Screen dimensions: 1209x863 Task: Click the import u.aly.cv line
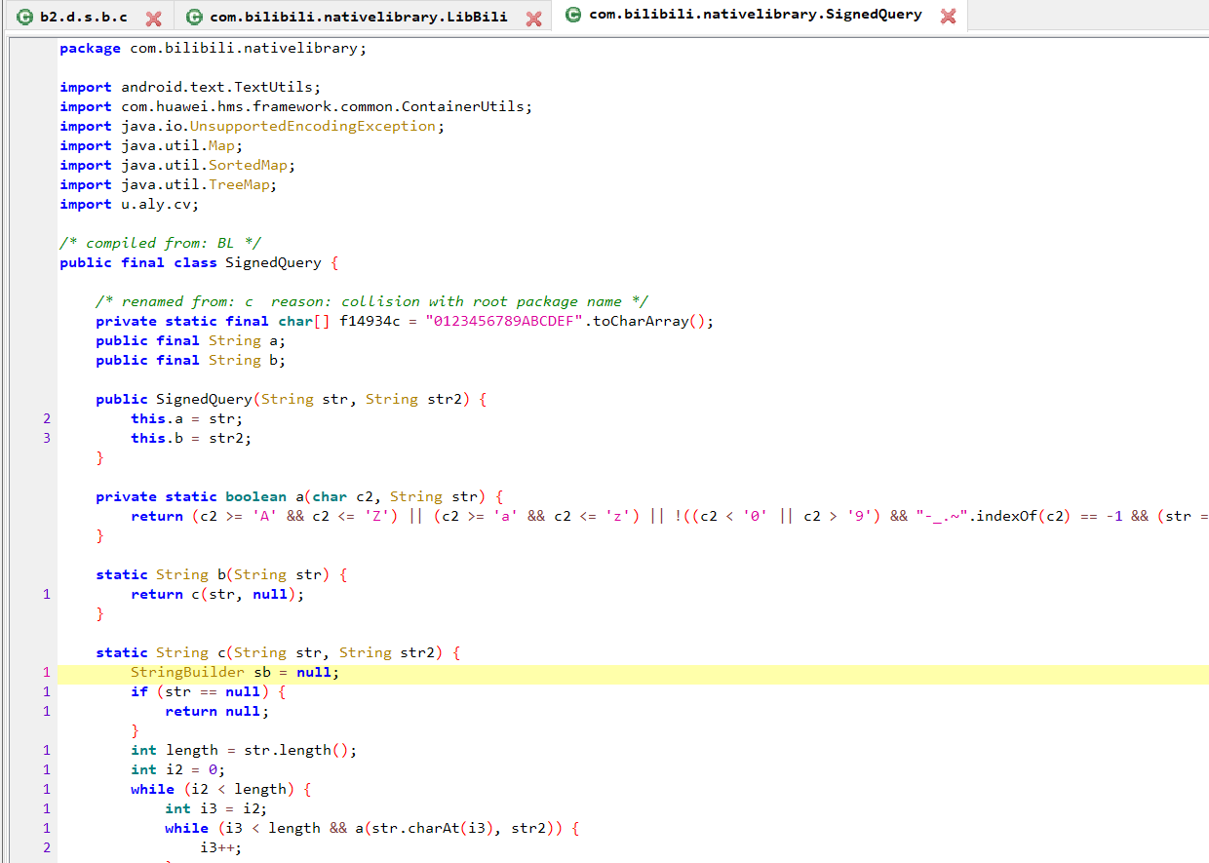coord(129,204)
